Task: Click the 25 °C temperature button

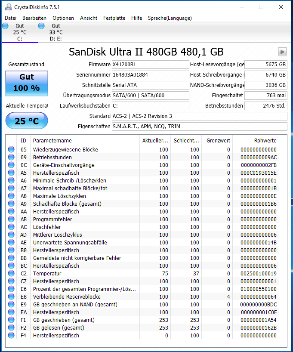Action: [27, 121]
